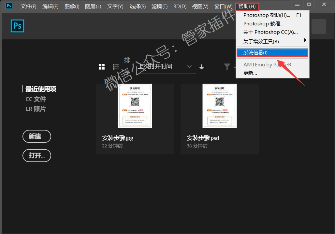This screenshot has height=234, width=335.
Task: Expand the 关于增效工具 submenu arrow
Action: click(305, 40)
